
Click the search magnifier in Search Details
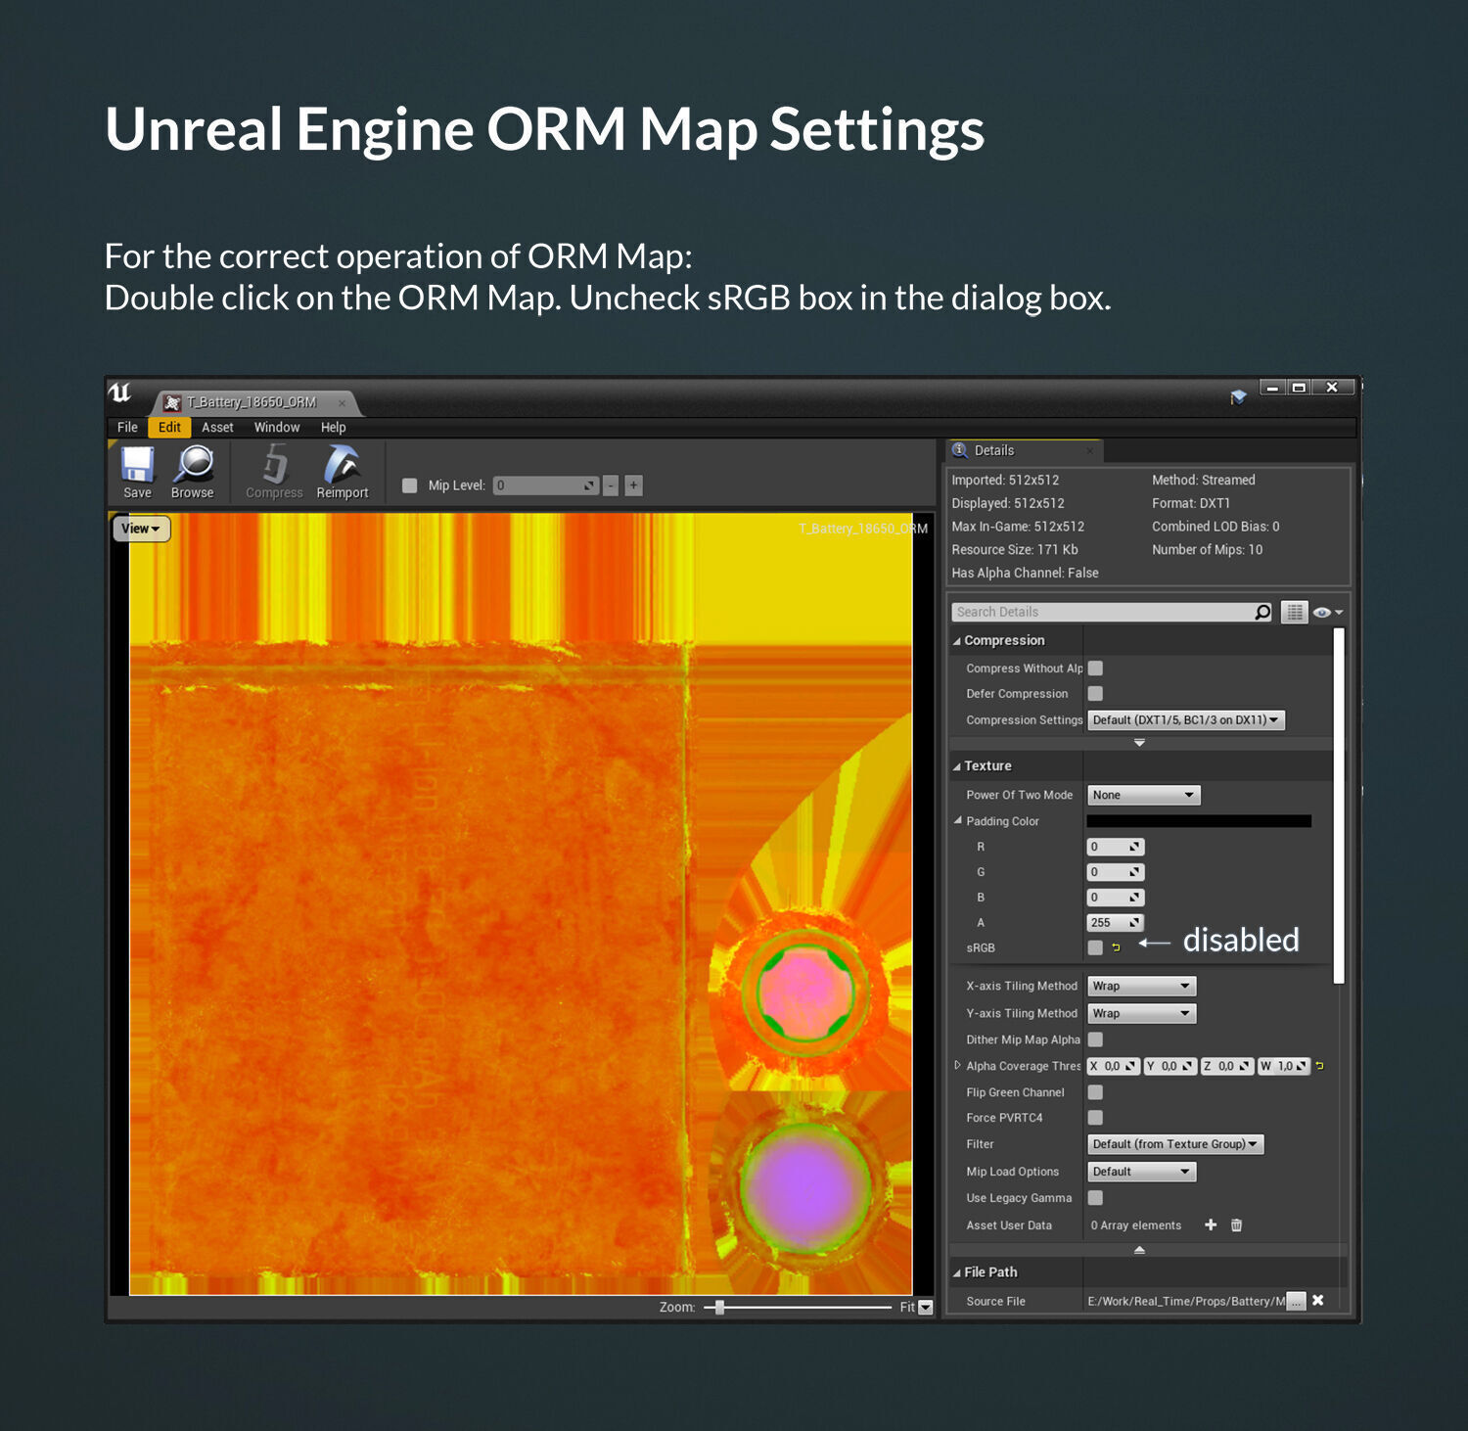pos(1262,612)
